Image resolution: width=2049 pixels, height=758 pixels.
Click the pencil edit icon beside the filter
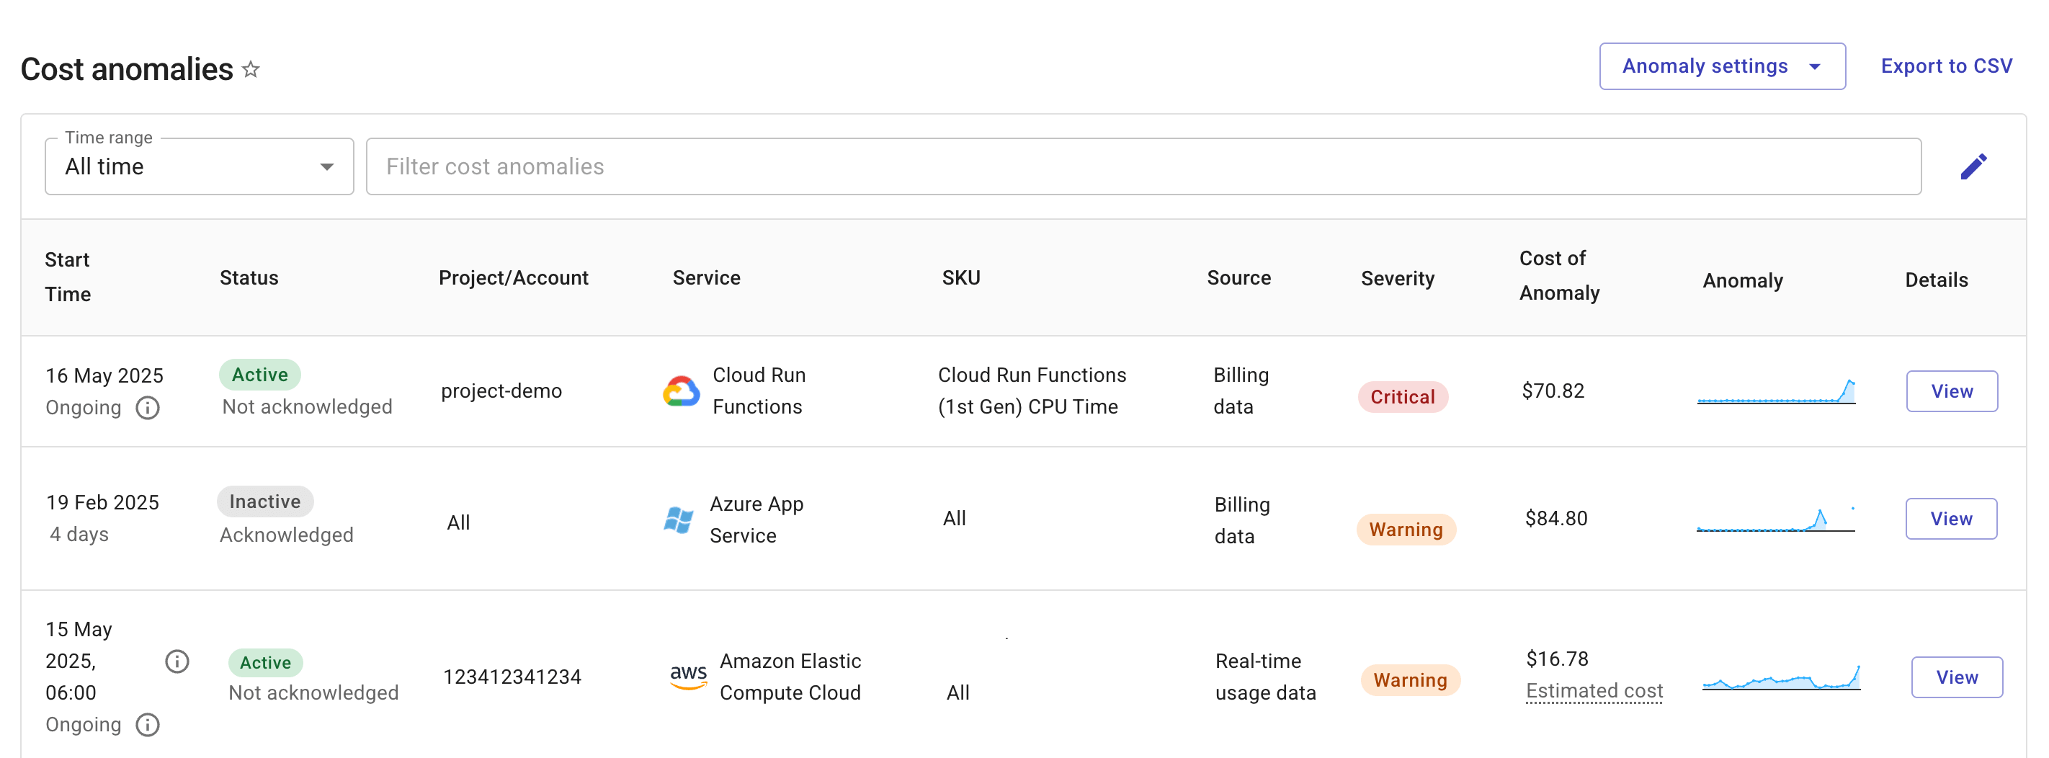[1973, 166]
